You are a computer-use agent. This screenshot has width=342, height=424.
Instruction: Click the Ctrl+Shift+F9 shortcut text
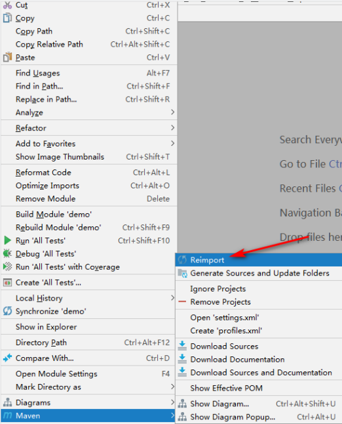pyautogui.click(x=146, y=227)
